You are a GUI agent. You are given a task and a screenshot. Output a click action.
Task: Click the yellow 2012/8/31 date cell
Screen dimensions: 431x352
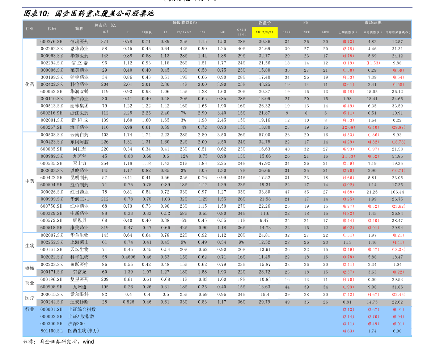click(x=265, y=32)
